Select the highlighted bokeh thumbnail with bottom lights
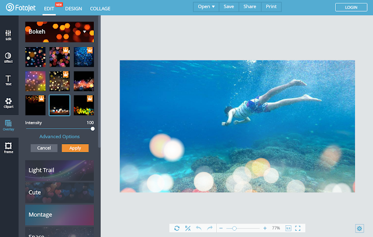Image resolution: width=373 pixels, height=237 pixels. click(x=59, y=105)
